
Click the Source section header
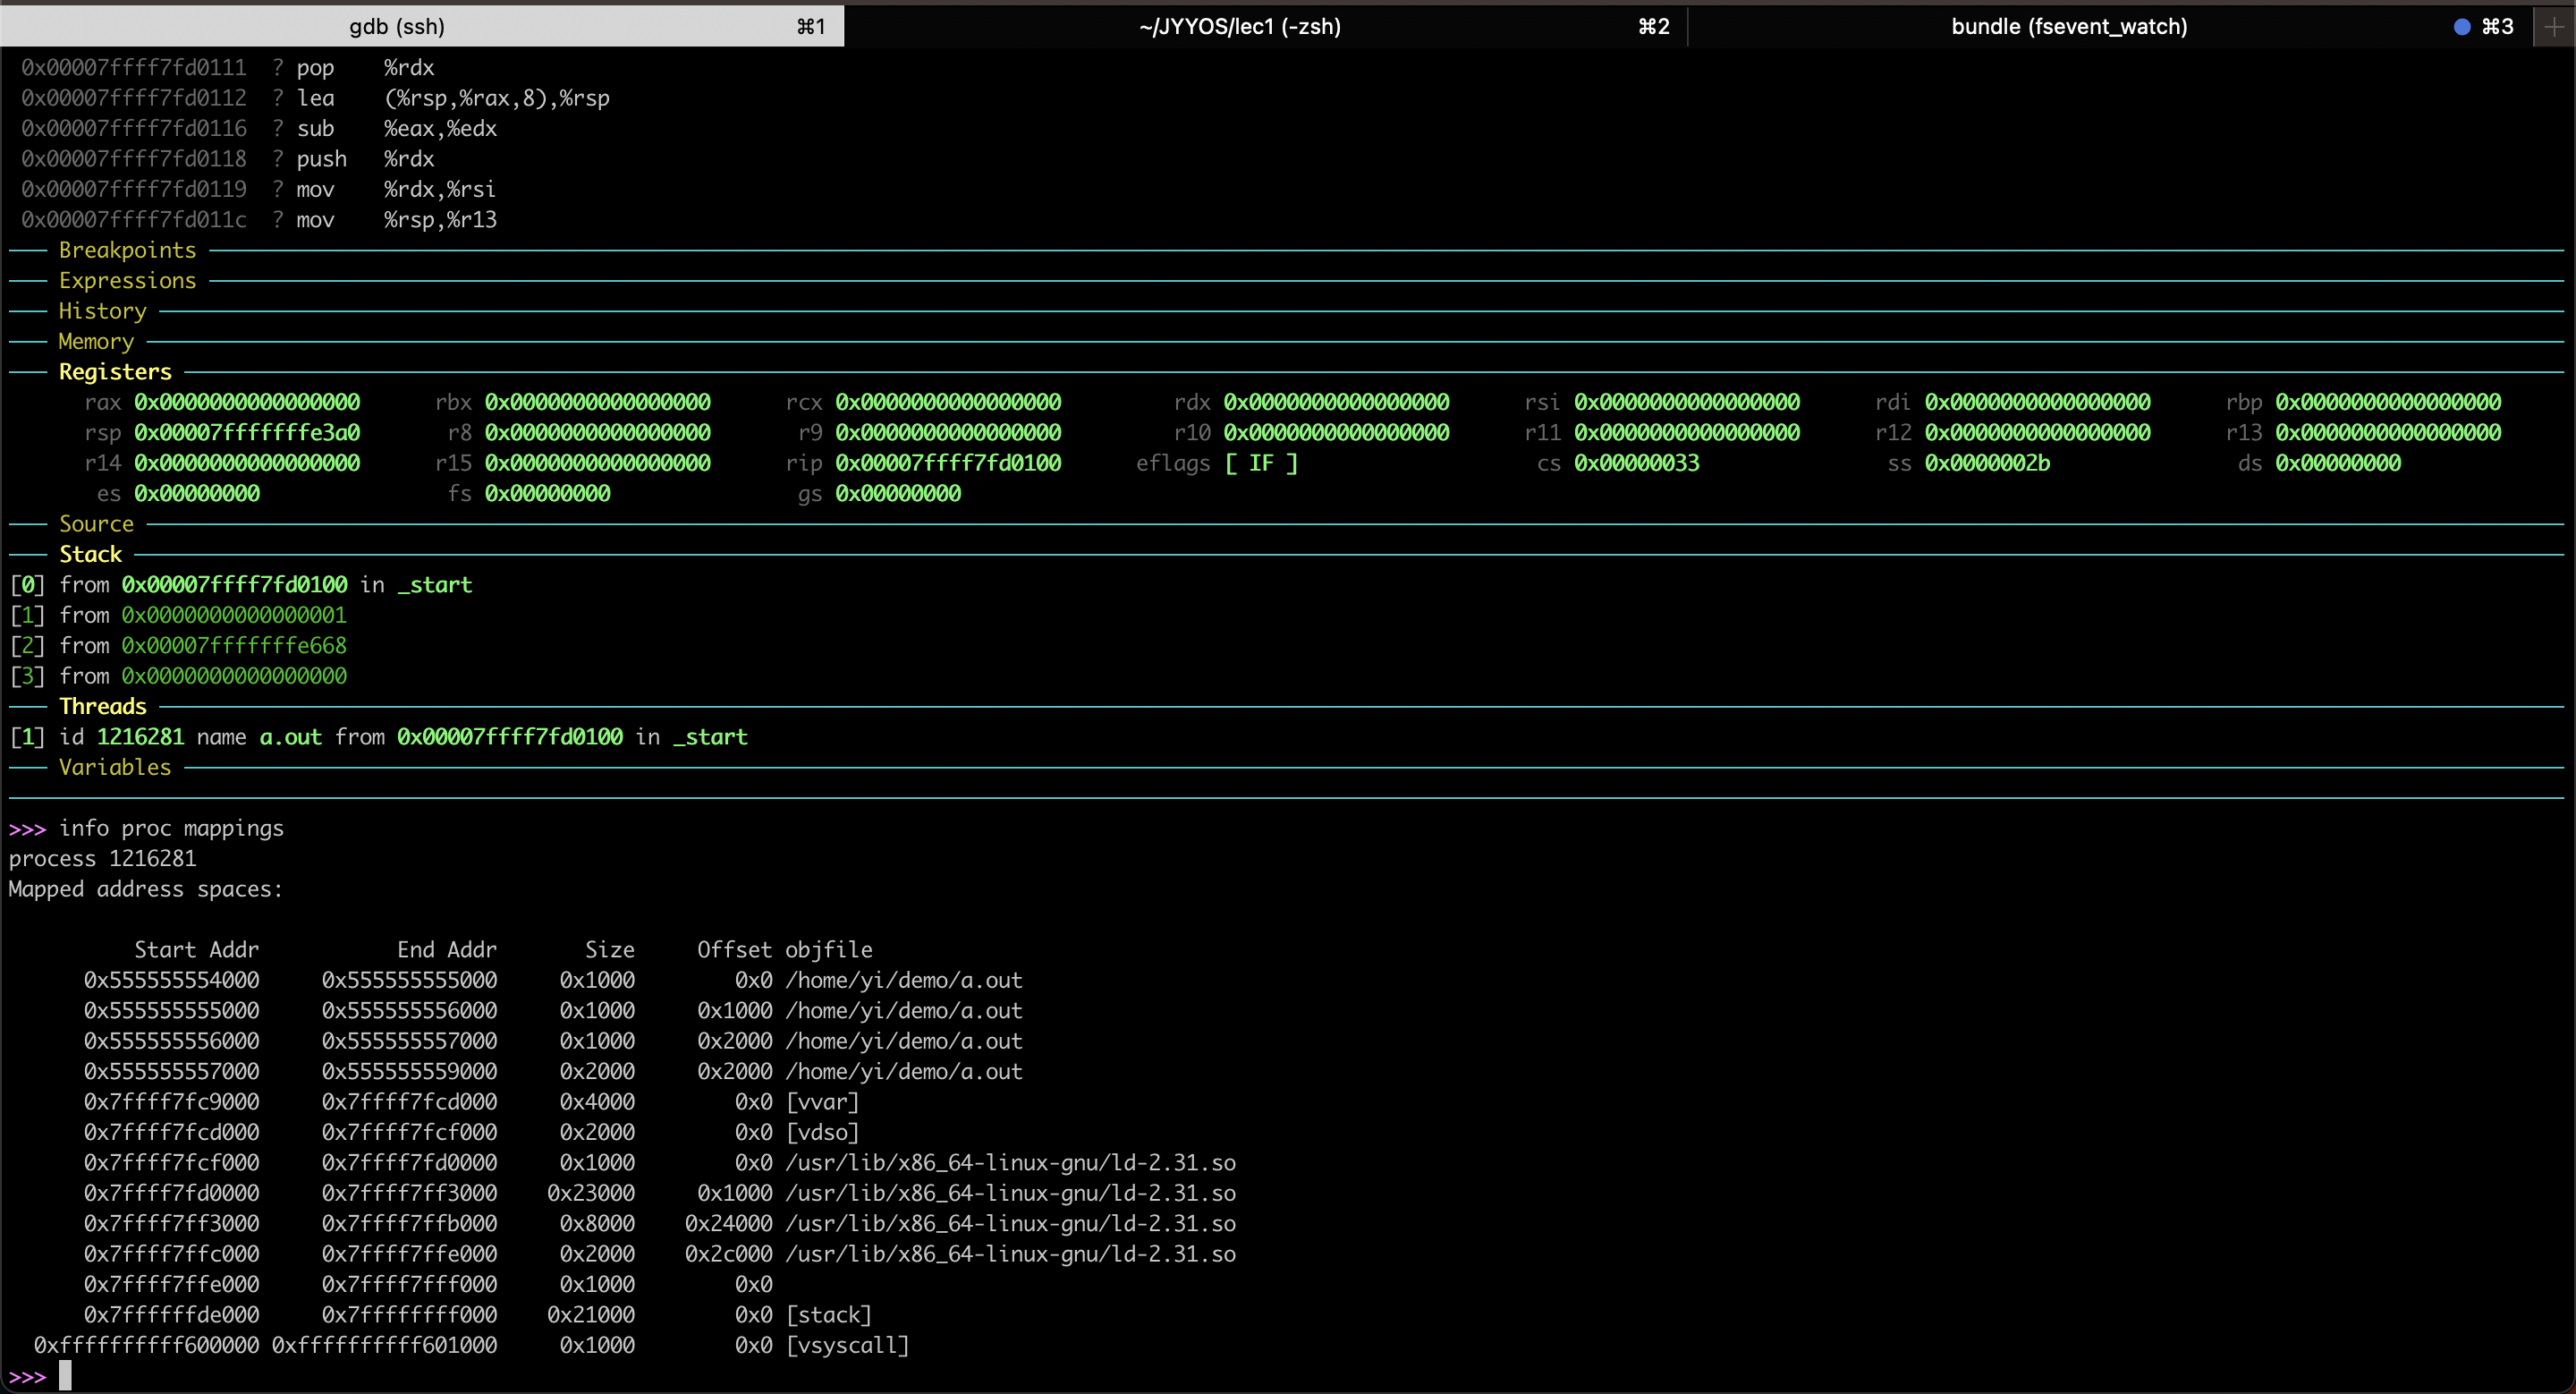pos(96,524)
